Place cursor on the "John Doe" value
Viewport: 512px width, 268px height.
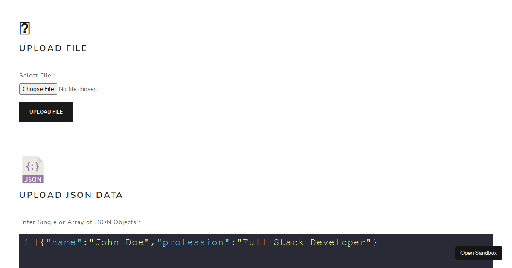click(x=119, y=242)
